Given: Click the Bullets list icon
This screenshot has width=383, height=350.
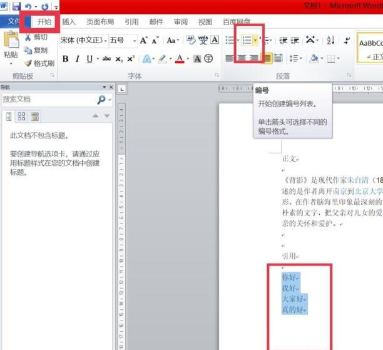Looking at the screenshot, I should tap(230, 40).
